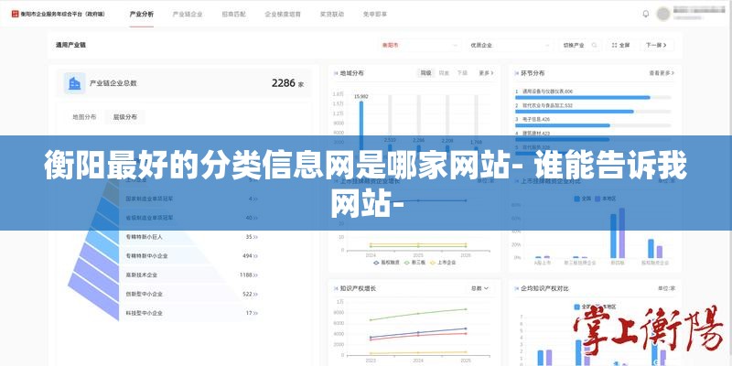
Task: Expand 专精特新小巨人 row arrows
Action: [255, 237]
